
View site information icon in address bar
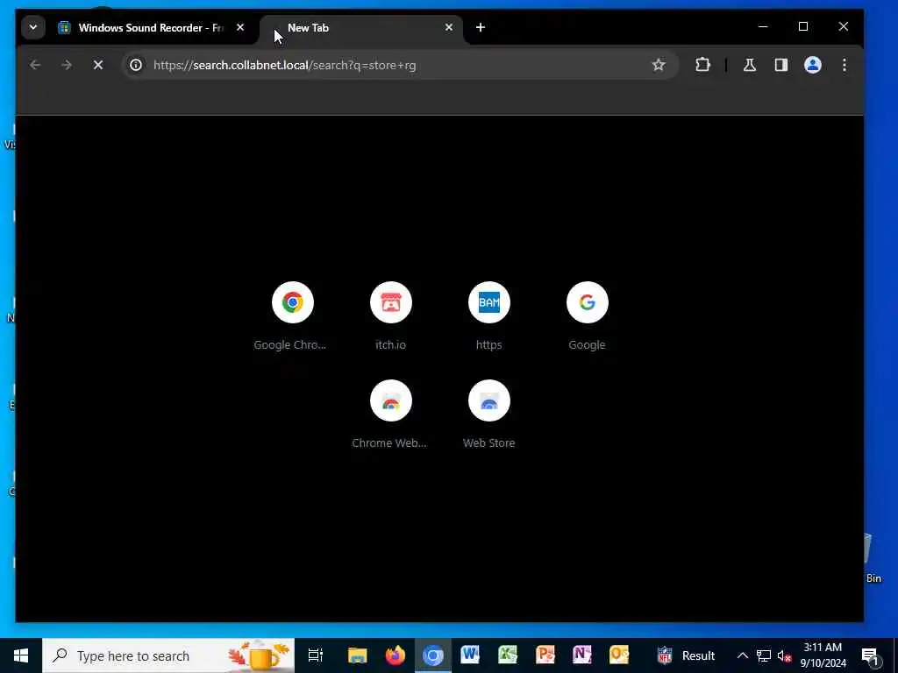(x=136, y=65)
